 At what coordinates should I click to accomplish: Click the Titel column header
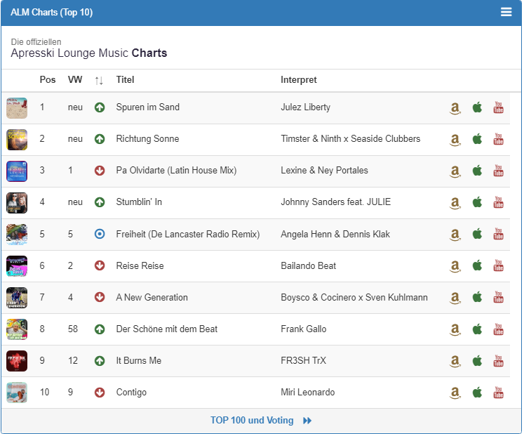[125, 79]
